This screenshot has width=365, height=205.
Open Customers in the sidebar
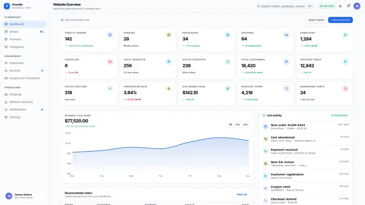pos(24,63)
